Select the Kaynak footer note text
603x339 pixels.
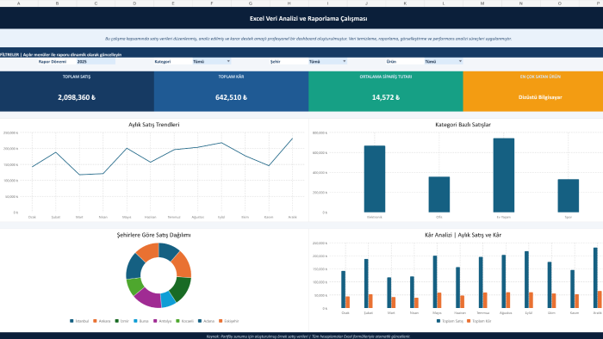308,336
